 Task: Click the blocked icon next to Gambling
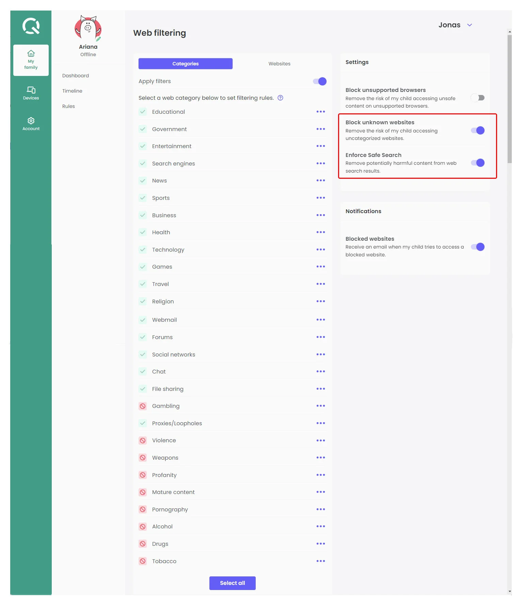click(x=143, y=406)
